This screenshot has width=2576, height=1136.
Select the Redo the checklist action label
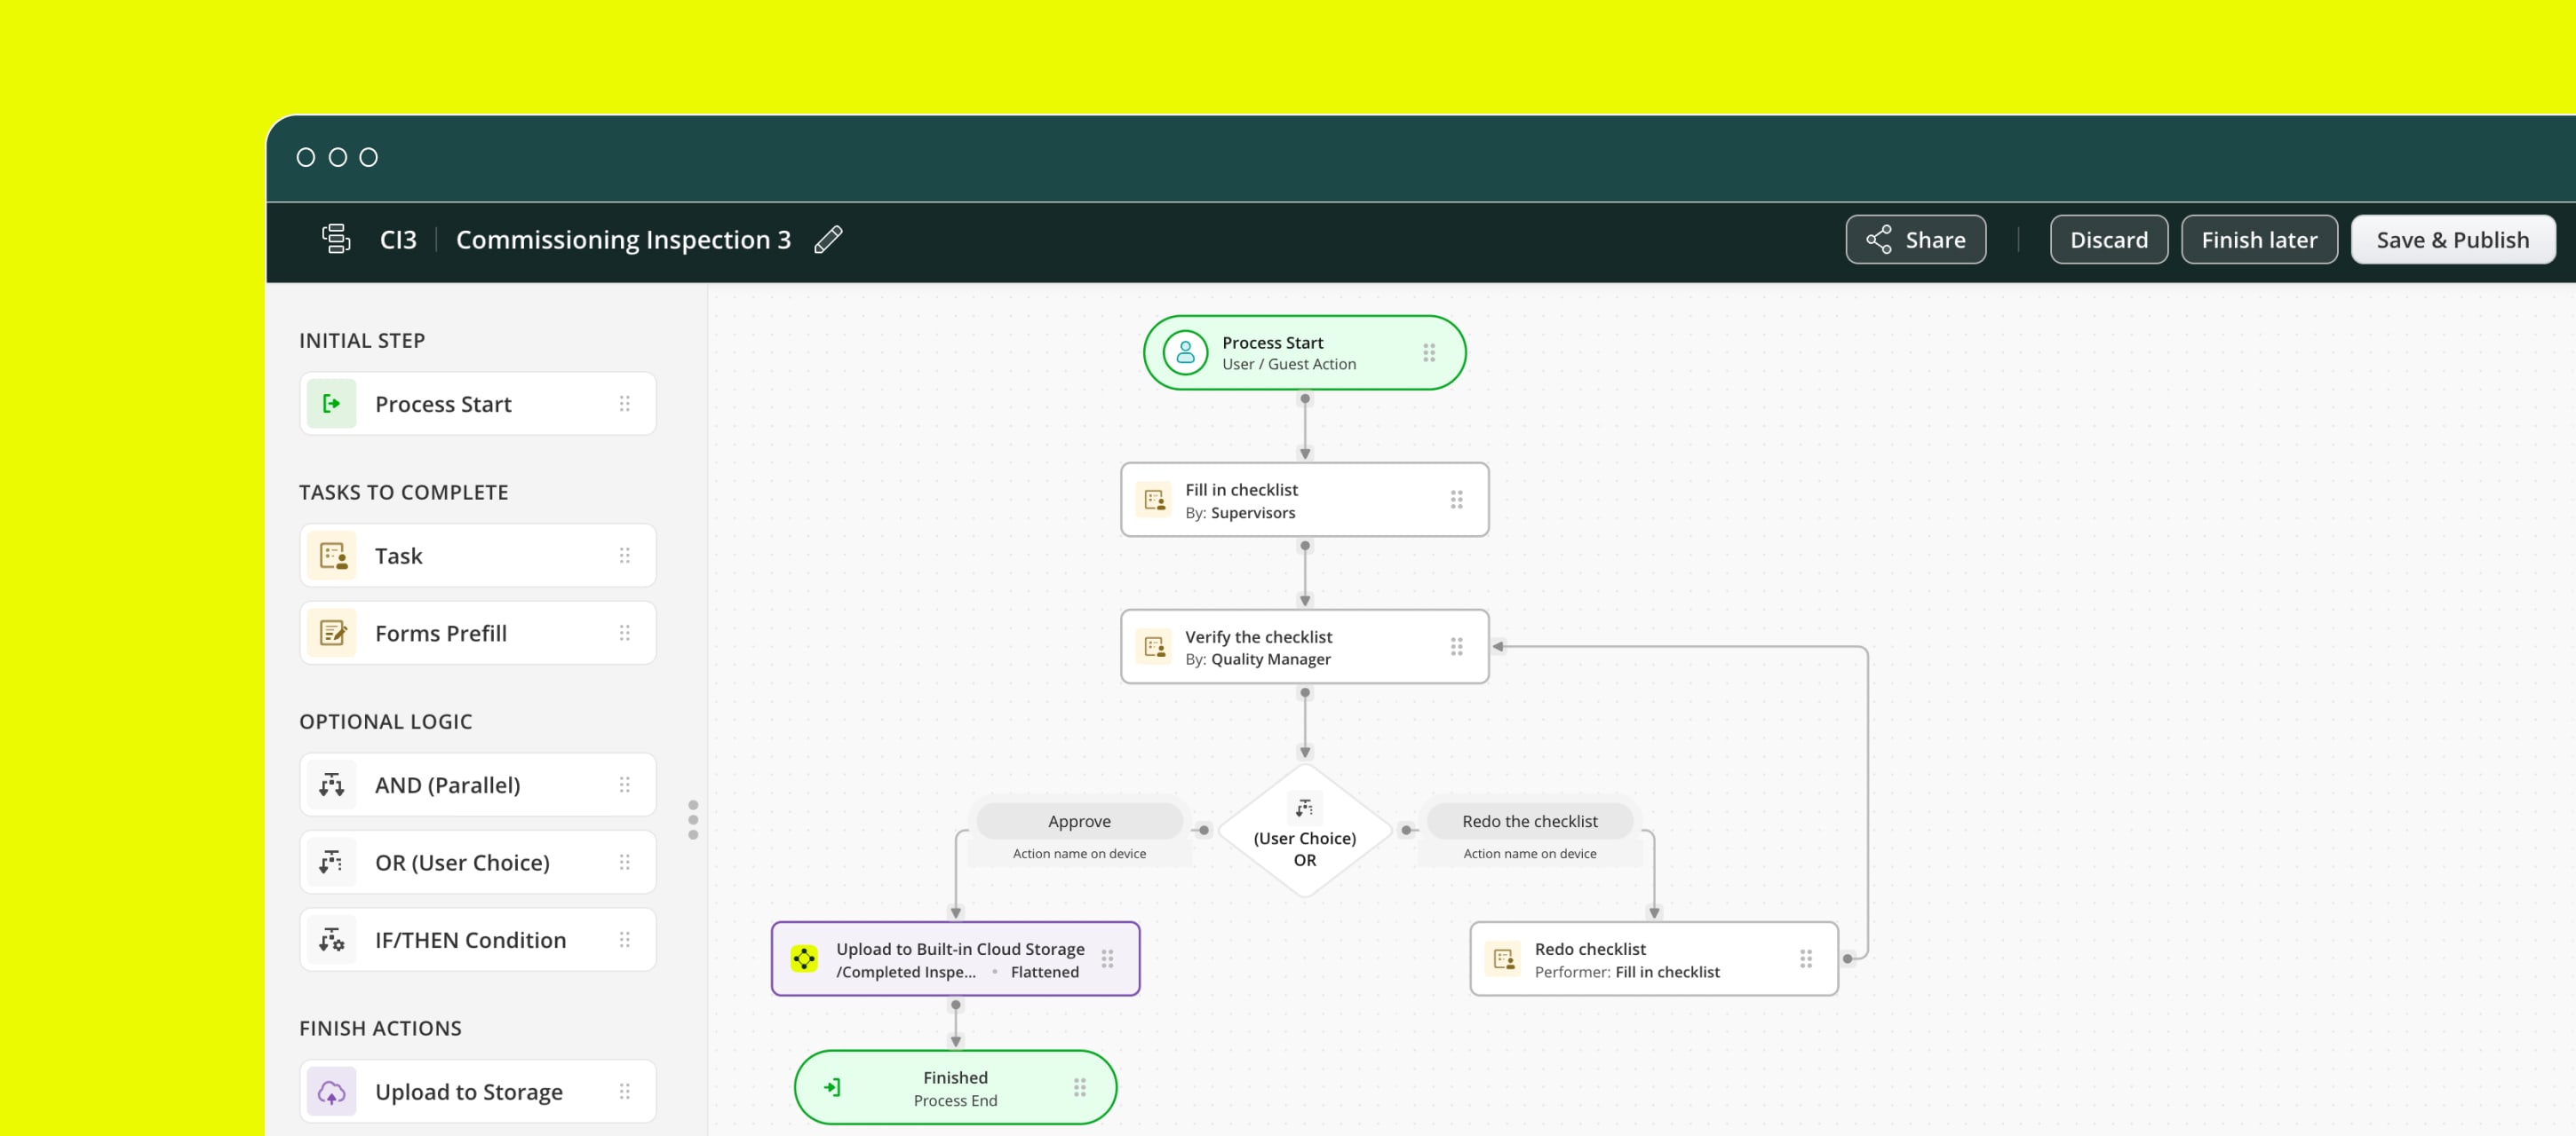pyautogui.click(x=1529, y=821)
